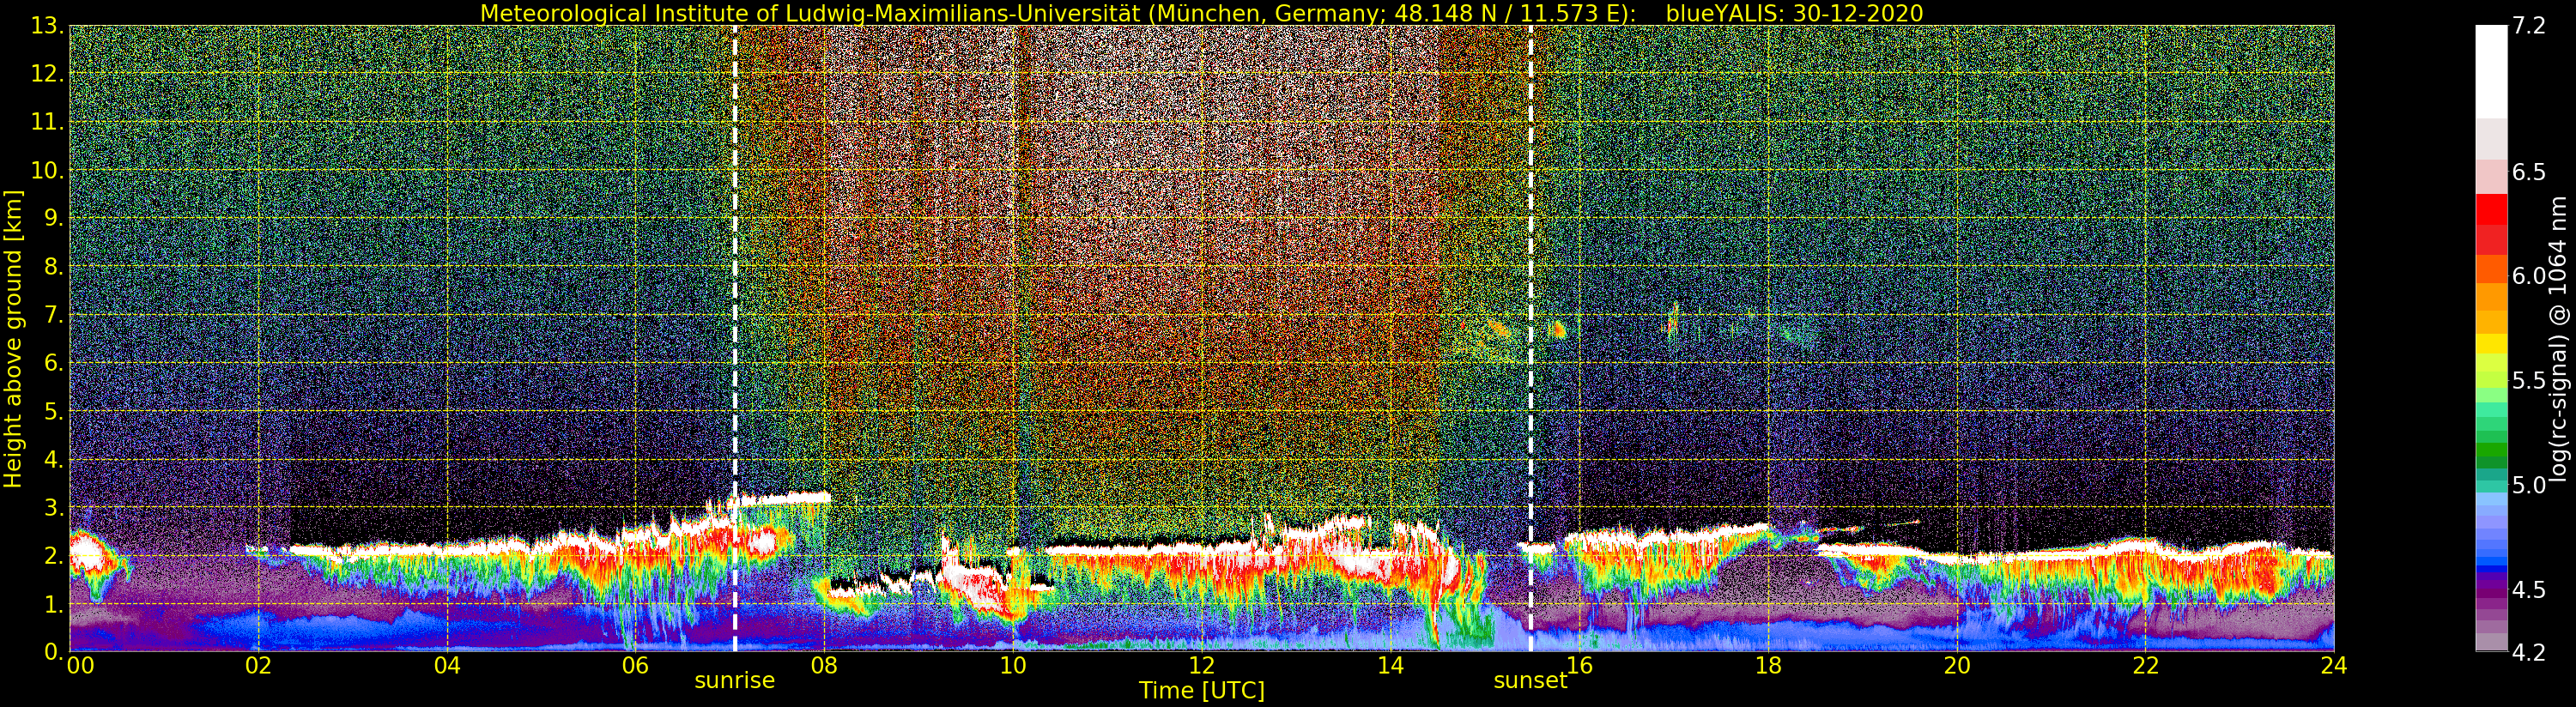Click the colorbar value "7.2"
The image size is (2576, 707).
click(x=2528, y=26)
